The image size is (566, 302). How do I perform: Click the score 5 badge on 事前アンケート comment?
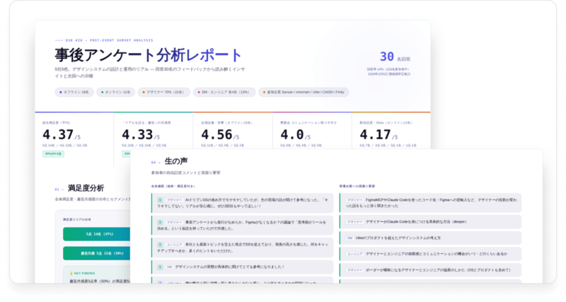pos(160,222)
